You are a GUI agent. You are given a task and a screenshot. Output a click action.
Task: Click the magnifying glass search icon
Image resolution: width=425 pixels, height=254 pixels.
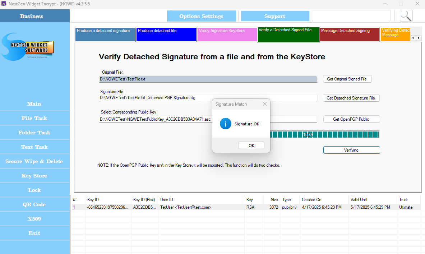point(406,16)
